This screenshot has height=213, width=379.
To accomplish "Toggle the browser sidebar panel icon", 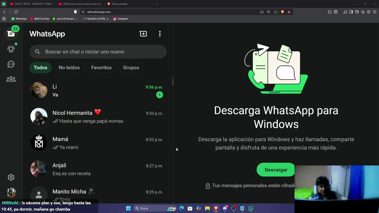I will 351,12.
